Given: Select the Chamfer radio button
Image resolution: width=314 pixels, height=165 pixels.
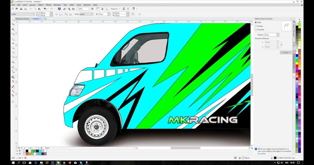Looking at the screenshot, I should pyautogui.click(x=256, y=30).
